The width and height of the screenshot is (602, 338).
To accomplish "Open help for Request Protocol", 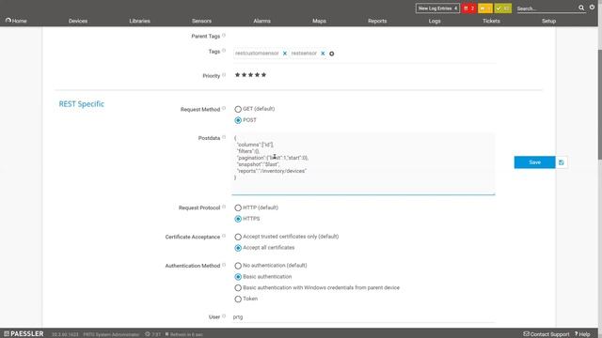I will point(224,207).
